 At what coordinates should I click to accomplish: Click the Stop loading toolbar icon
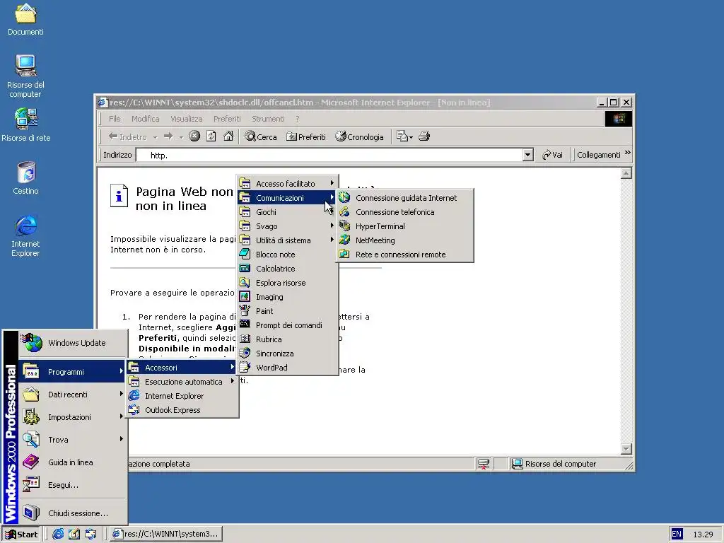194,136
